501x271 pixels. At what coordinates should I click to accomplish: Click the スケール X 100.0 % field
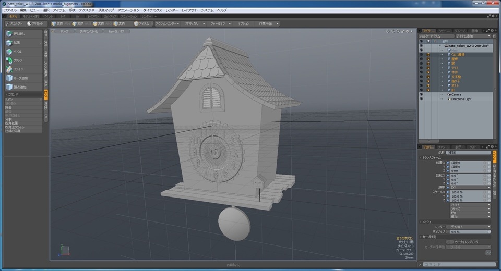click(x=469, y=192)
